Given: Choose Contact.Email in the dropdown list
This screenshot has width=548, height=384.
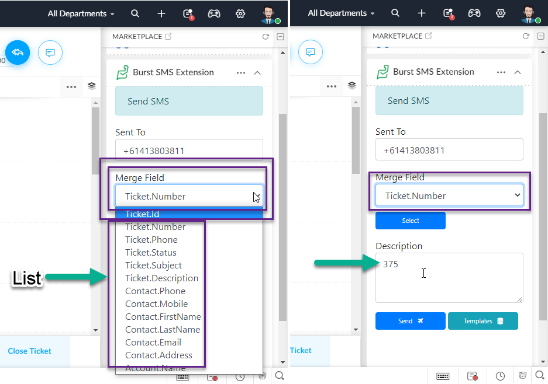Looking at the screenshot, I should point(153,343).
